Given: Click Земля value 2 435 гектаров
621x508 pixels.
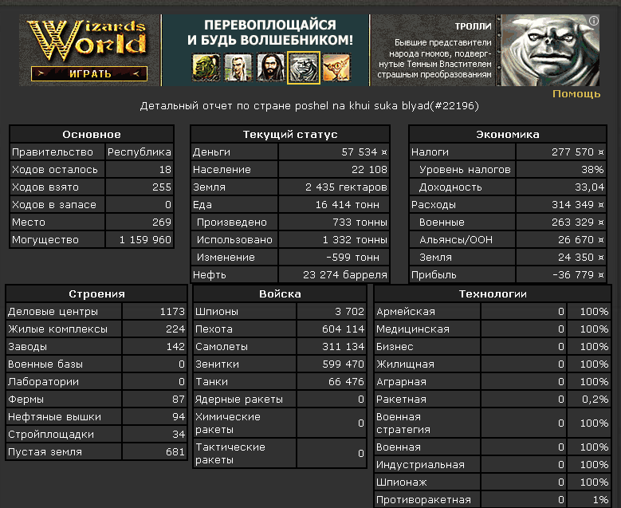Looking at the screenshot, I should pos(346,187).
